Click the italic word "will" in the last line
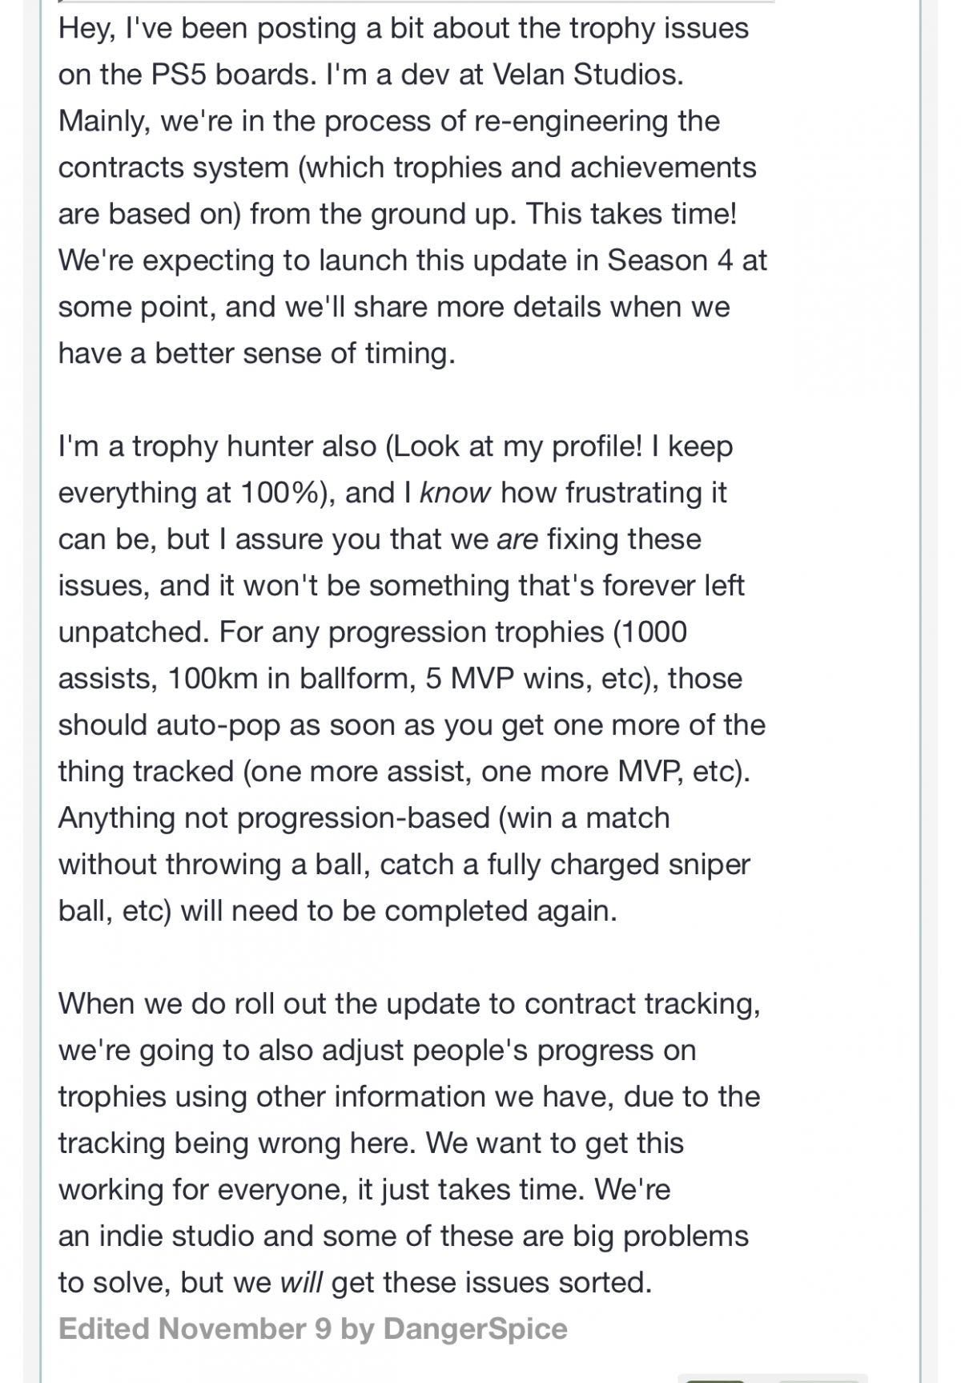Screen dimensions: 961x1383 301,1282
